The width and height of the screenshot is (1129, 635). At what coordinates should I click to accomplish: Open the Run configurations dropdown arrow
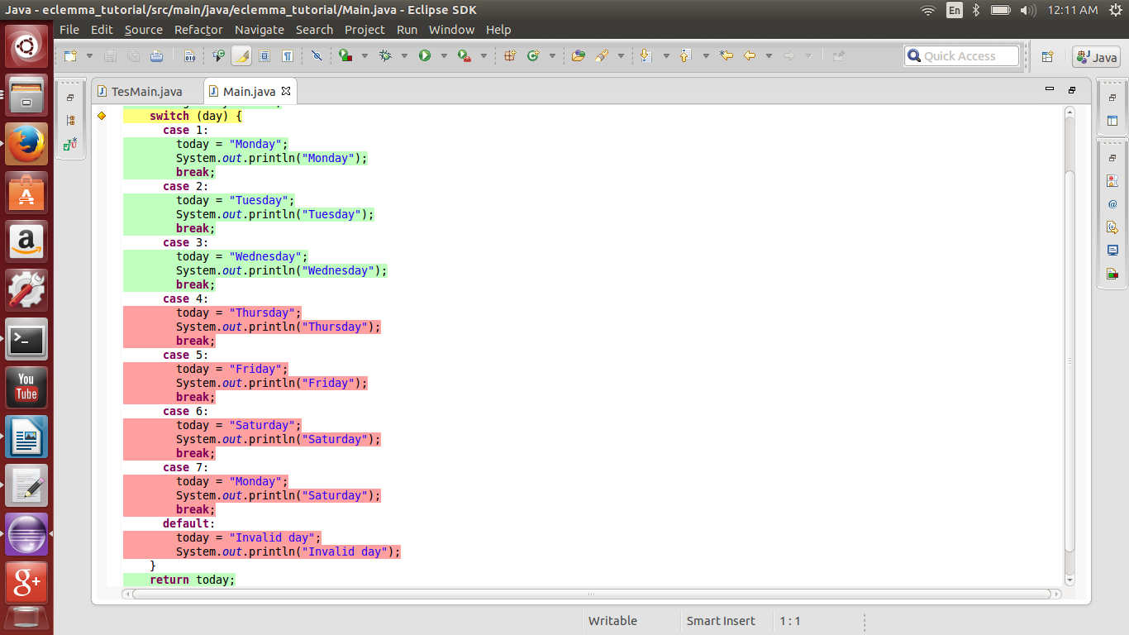(444, 56)
